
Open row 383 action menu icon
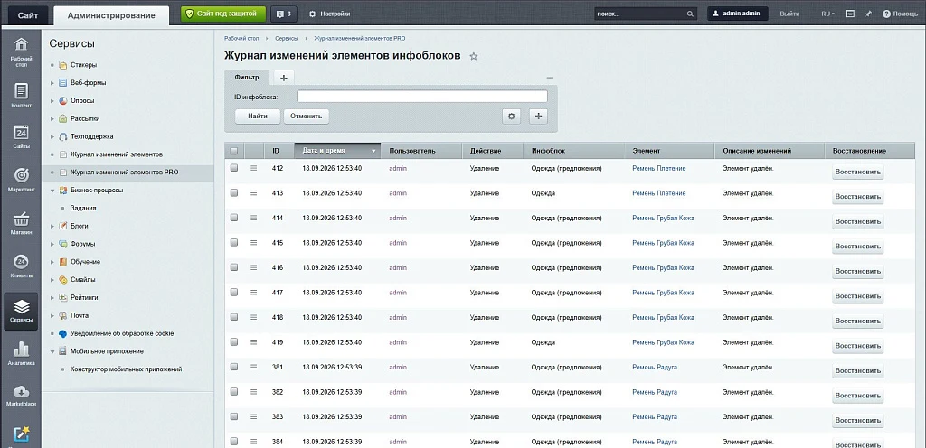(254, 416)
